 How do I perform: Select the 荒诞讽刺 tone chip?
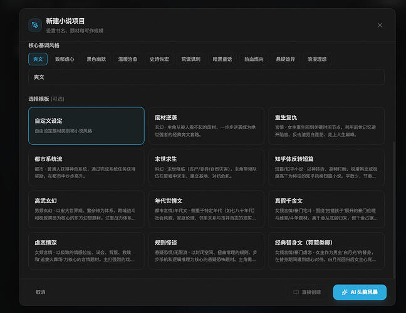coord(191,59)
